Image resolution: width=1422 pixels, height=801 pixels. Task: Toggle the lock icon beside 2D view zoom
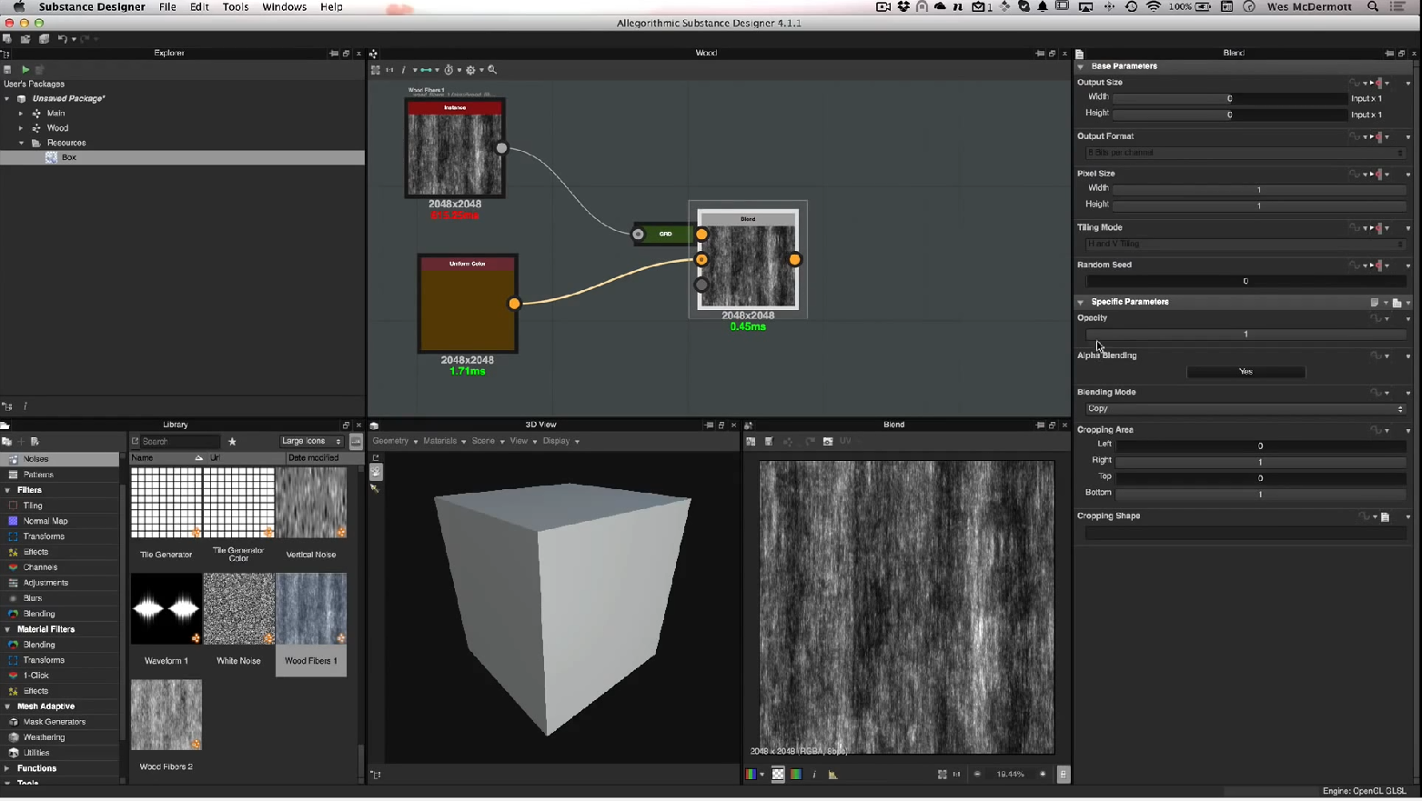(x=1063, y=775)
